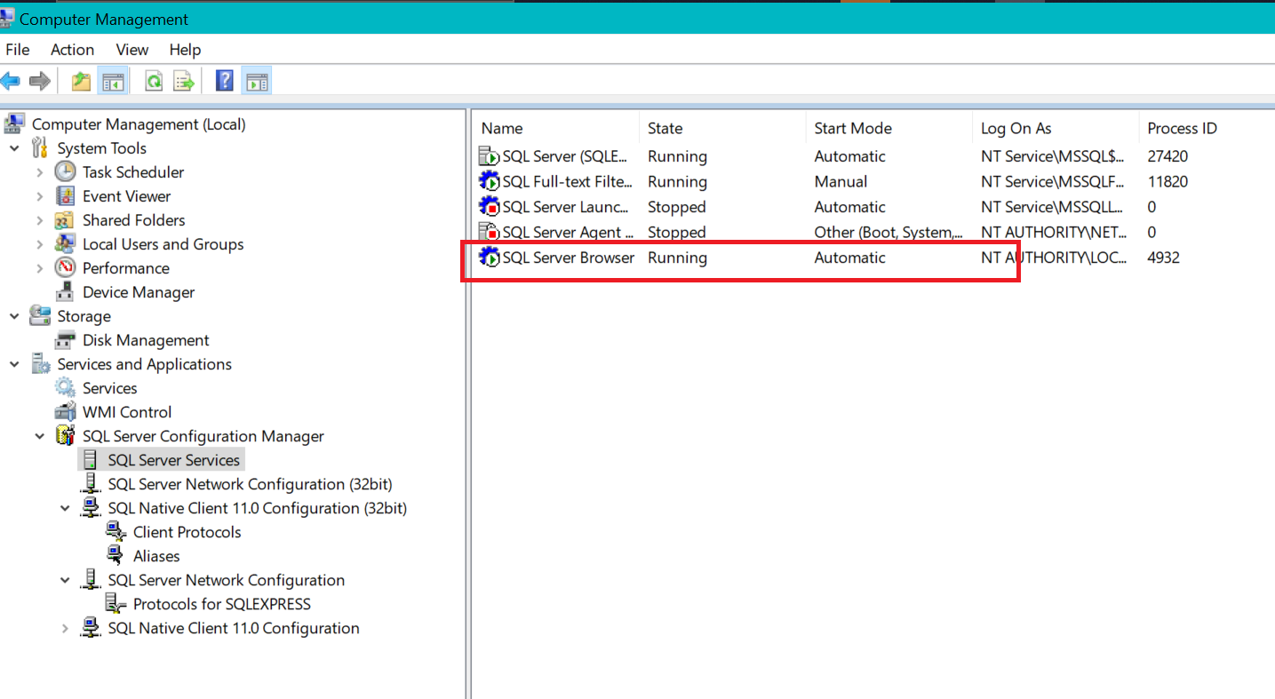The image size is (1275, 699).
Task: Click the Shared Folders icon
Action: click(65, 219)
